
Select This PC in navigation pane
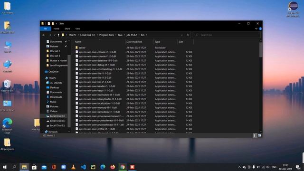point(50,78)
